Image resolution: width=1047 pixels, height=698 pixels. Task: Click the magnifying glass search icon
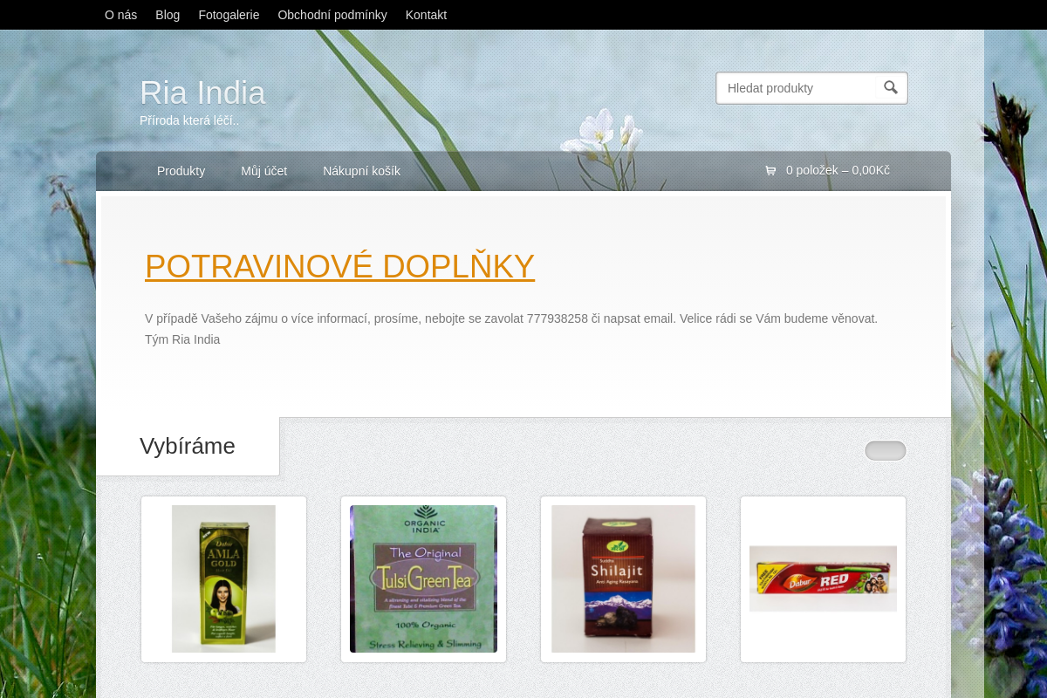point(891,87)
